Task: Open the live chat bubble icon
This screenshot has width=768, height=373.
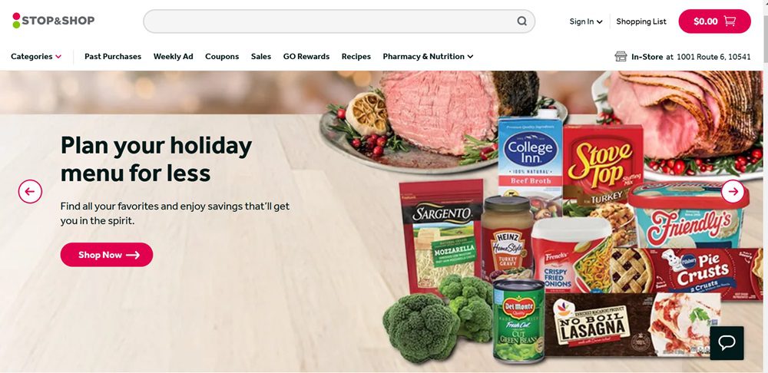Action: [x=727, y=343]
